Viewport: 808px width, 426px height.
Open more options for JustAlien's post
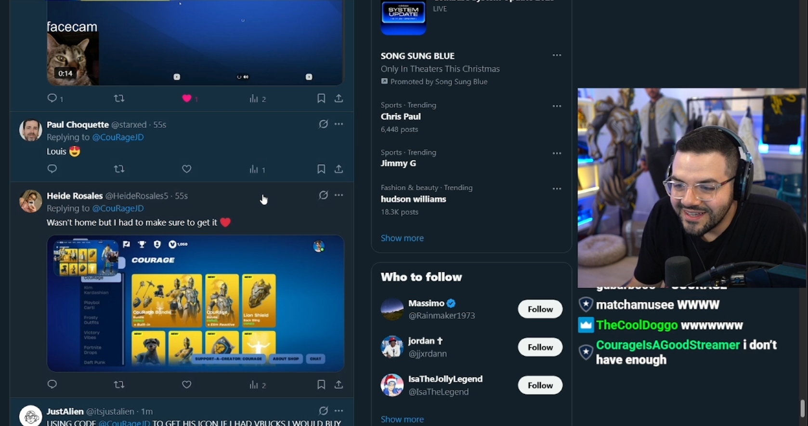(339, 411)
